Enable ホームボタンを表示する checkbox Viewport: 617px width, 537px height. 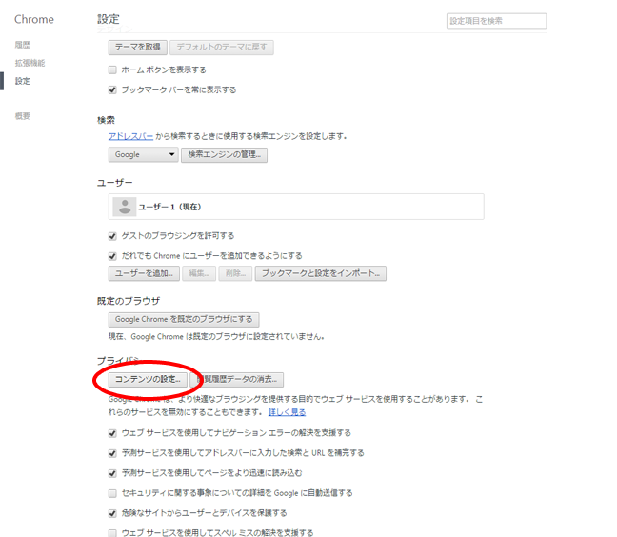tap(112, 70)
